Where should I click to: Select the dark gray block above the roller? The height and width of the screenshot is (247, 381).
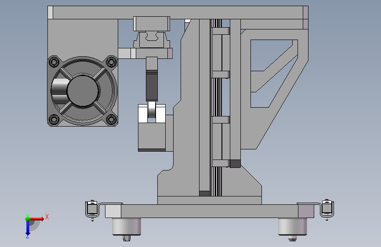(x=152, y=86)
